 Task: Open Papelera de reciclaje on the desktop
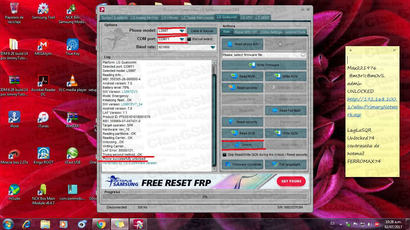(14, 13)
